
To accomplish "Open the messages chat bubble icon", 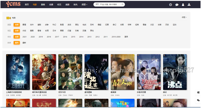I will coord(177,5).
